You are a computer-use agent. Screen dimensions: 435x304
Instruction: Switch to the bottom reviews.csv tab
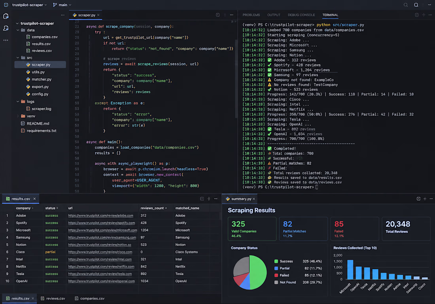[x=53, y=298]
